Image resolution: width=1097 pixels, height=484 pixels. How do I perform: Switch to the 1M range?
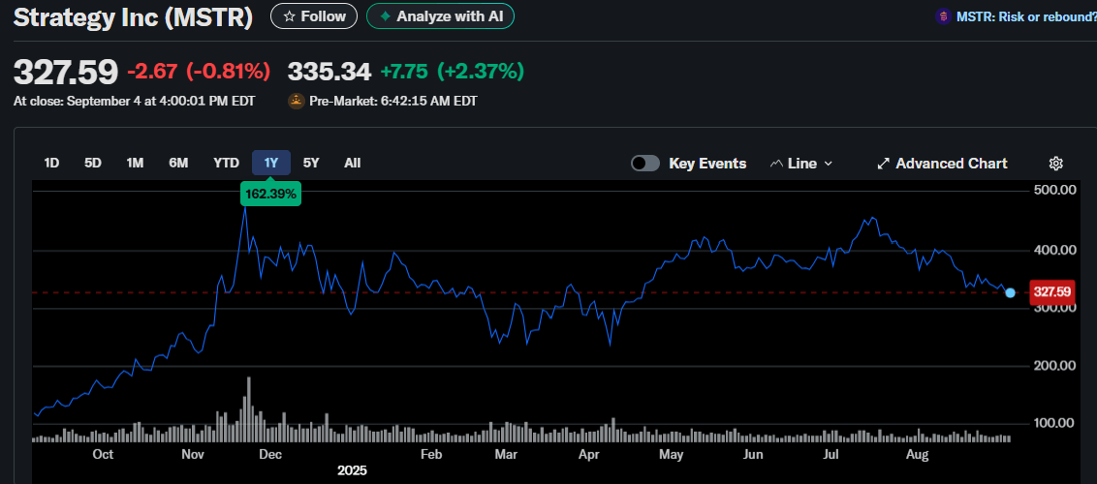135,164
